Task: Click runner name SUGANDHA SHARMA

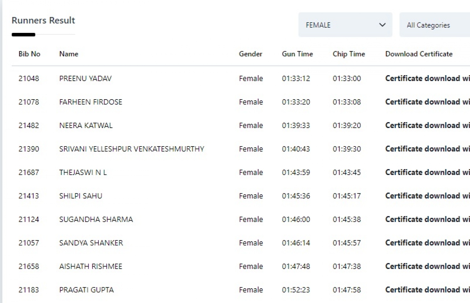Action: point(96,219)
